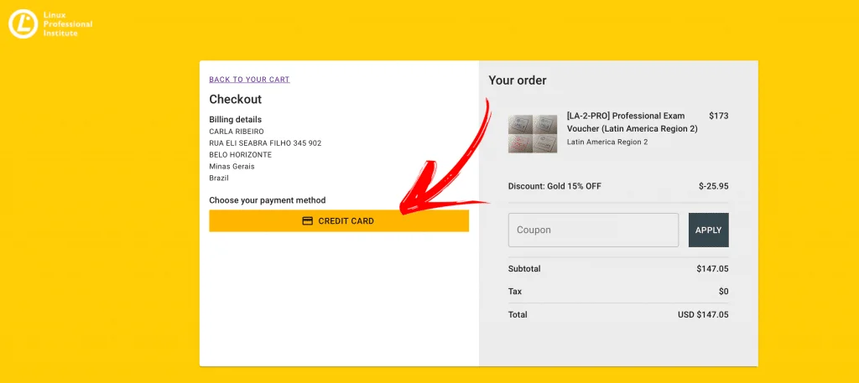859x383 pixels.
Task: Open the exam voucher product thumbnail
Action: point(533,133)
